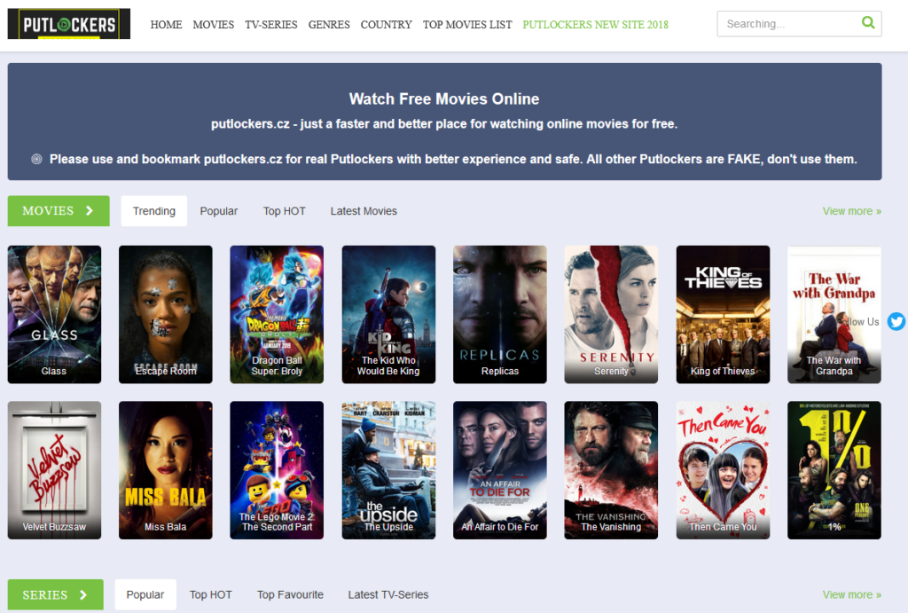Click the green SERIES section button
Viewport: 908px width, 613px height.
click(x=56, y=594)
